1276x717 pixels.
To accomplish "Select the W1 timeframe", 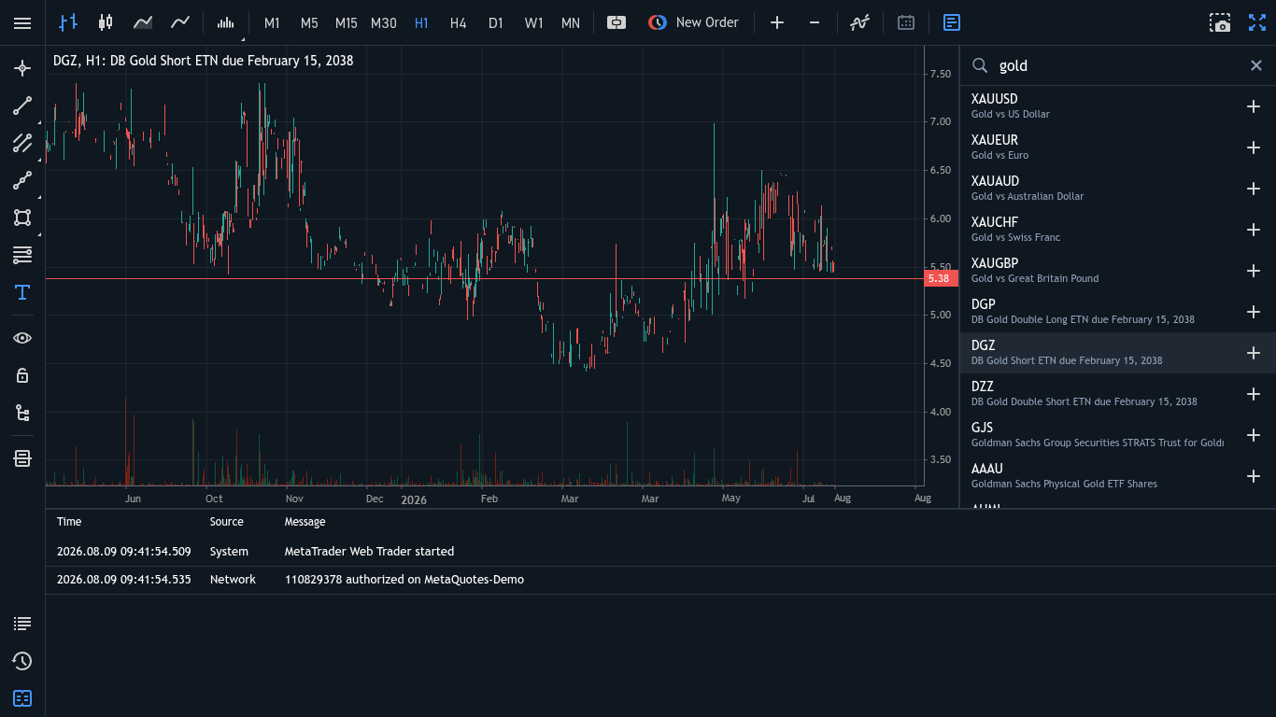I will (533, 22).
